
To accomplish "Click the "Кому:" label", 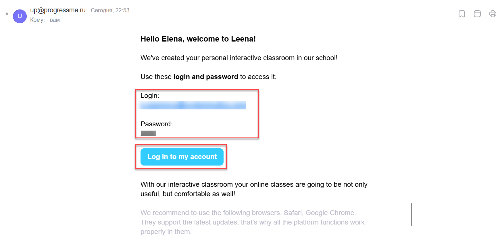I will [37, 20].
